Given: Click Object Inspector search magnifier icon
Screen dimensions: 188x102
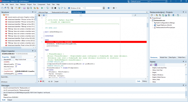Looking at the screenshot, I should pos(35,57).
